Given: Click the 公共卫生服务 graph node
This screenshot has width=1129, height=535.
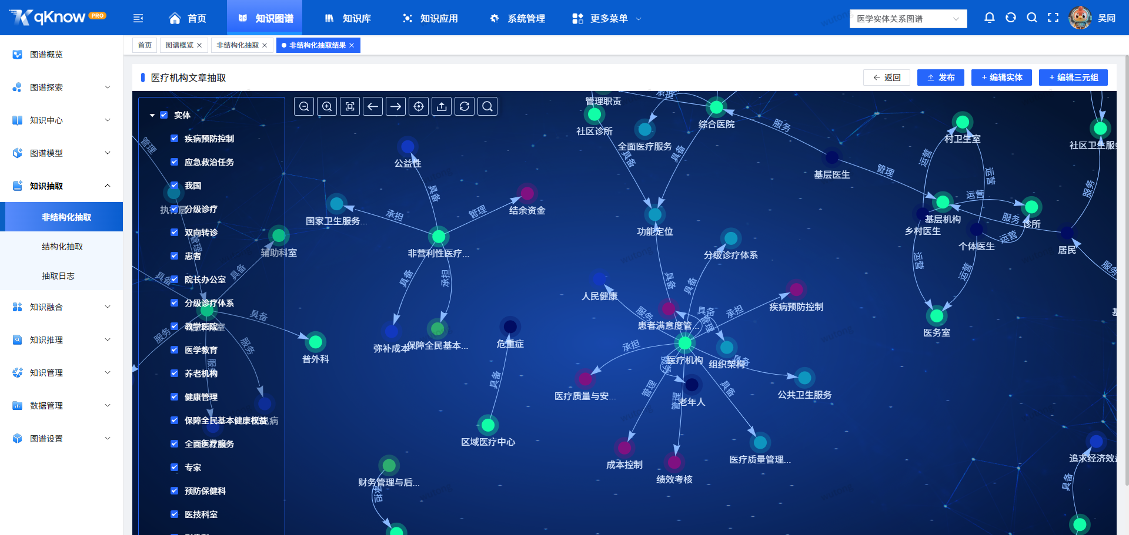Looking at the screenshot, I should coord(805,378).
